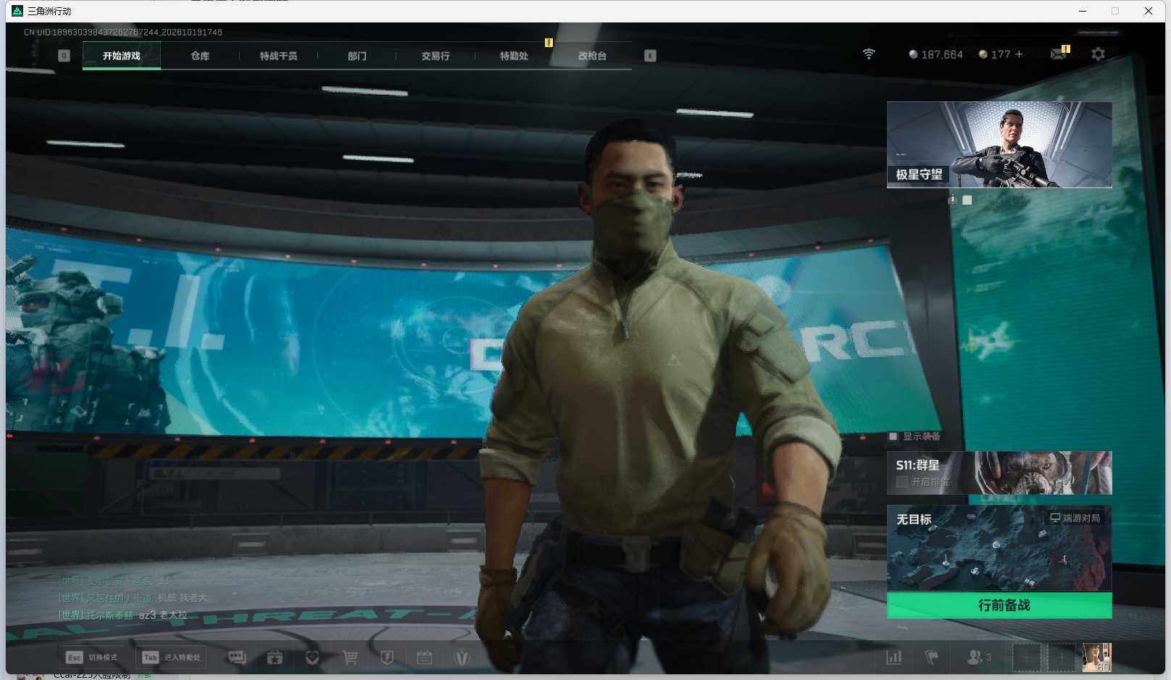Open the chat messages icon

click(x=237, y=658)
